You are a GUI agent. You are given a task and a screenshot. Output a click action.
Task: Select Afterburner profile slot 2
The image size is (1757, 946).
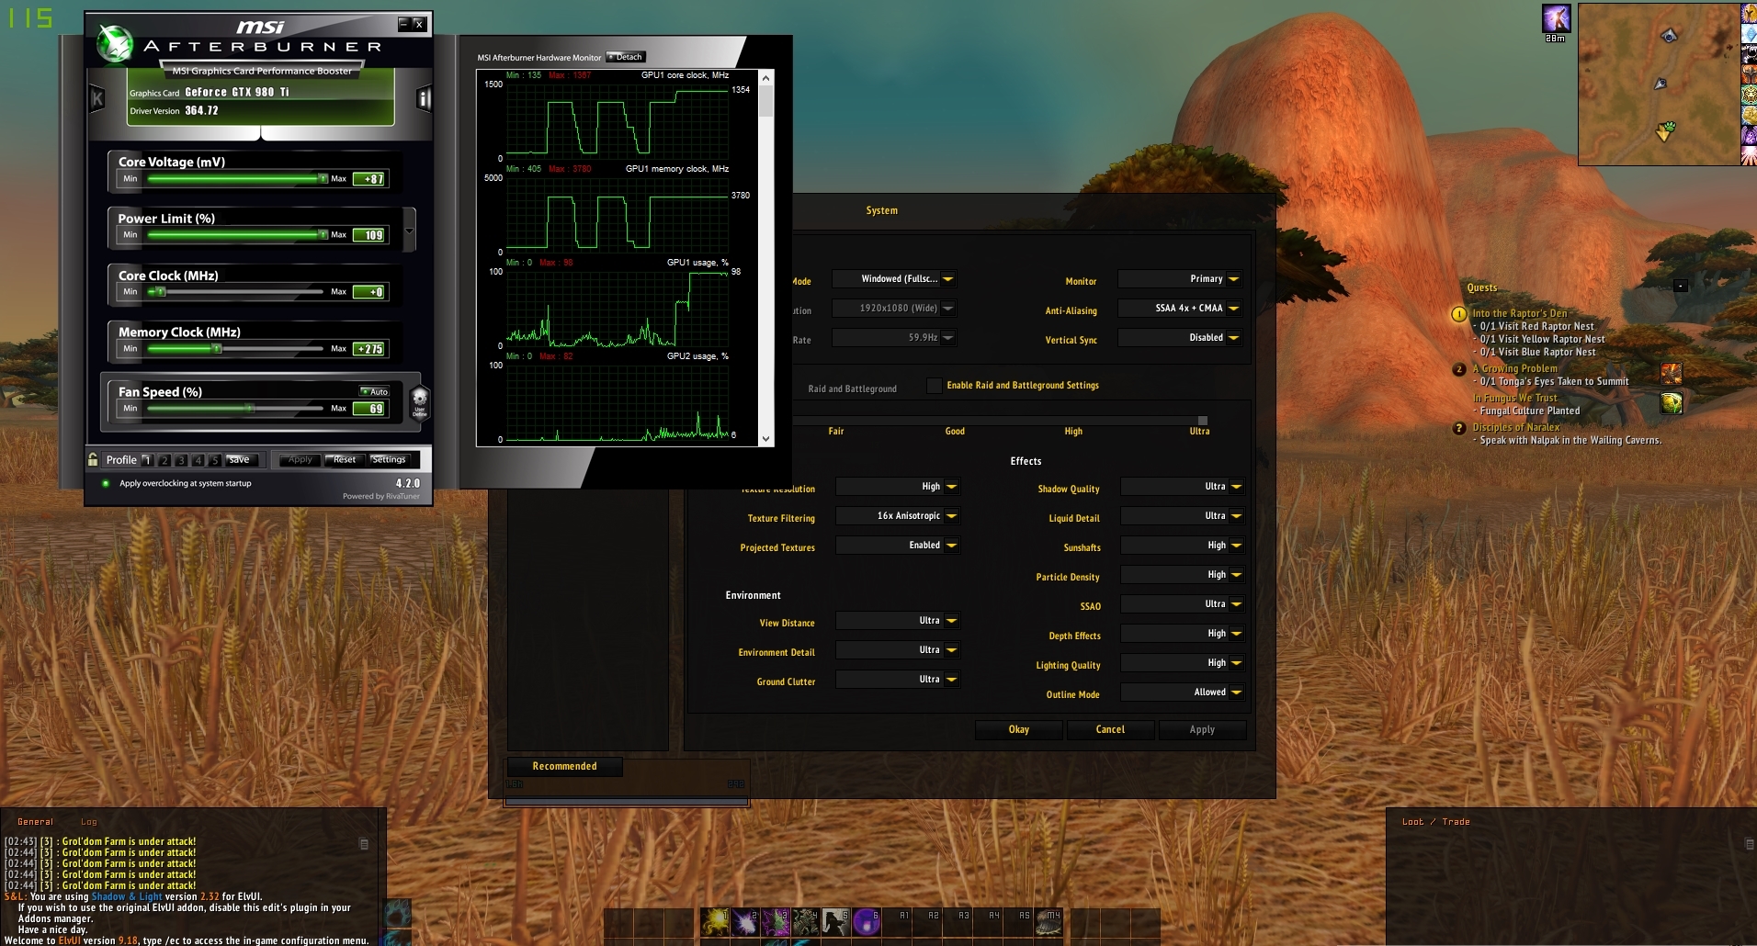164,460
